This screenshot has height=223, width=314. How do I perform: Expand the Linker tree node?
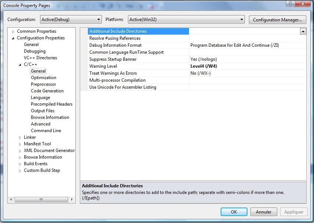(20, 138)
